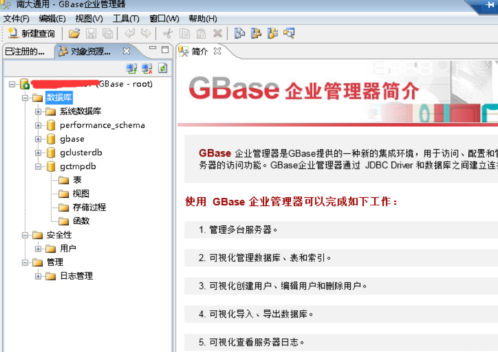The height and width of the screenshot is (352, 498).
Task: Click the text 1. 管理多台服务器
Action: click(238, 230)
